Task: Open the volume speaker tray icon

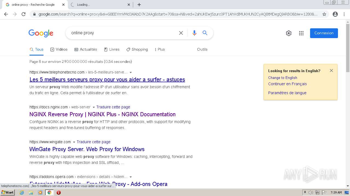Action: point(311,192)
